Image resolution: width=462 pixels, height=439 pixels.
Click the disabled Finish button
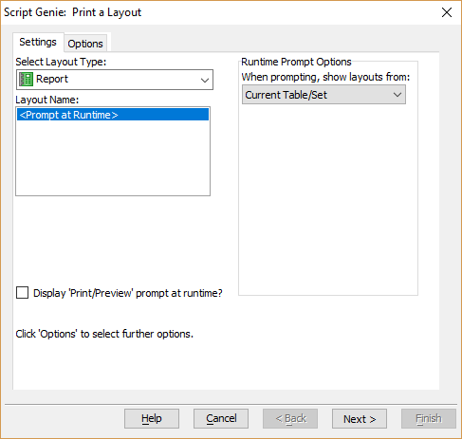click(429, 418)
